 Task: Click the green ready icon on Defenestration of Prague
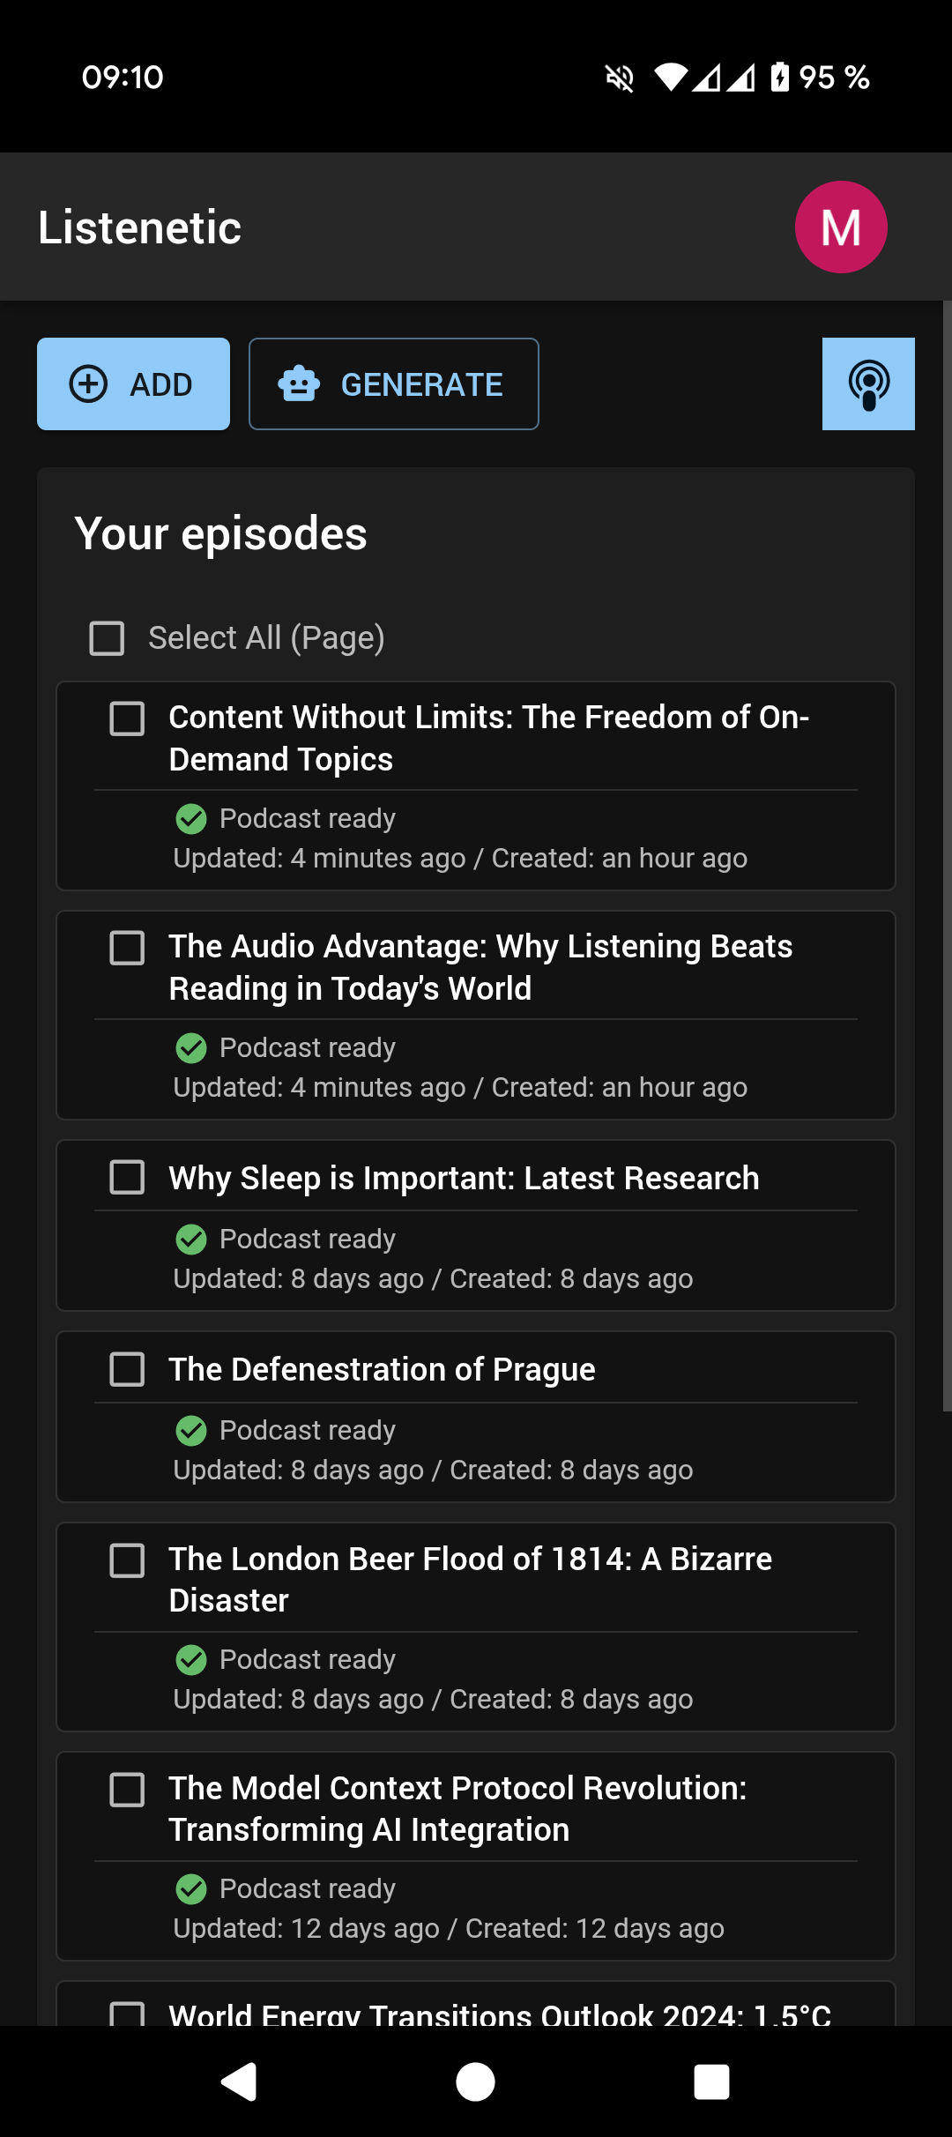(x=190, y=1431)
